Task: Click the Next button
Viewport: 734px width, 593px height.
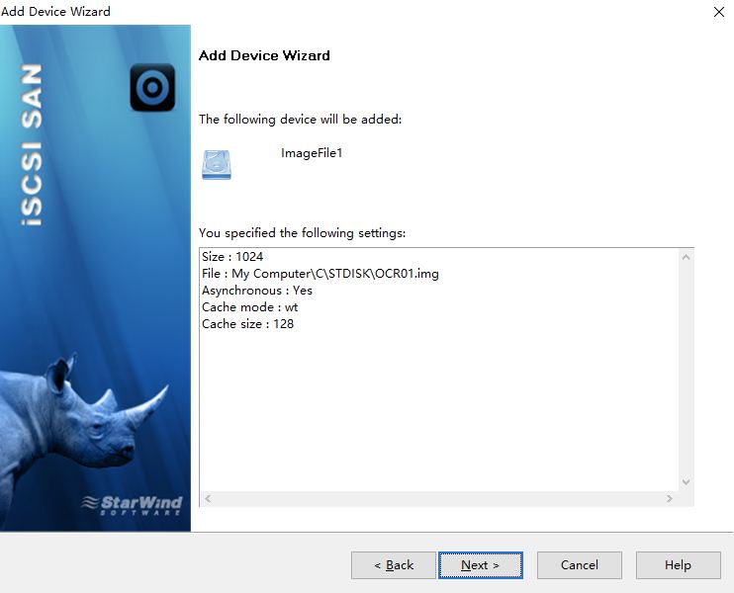Action: (481, 565)
